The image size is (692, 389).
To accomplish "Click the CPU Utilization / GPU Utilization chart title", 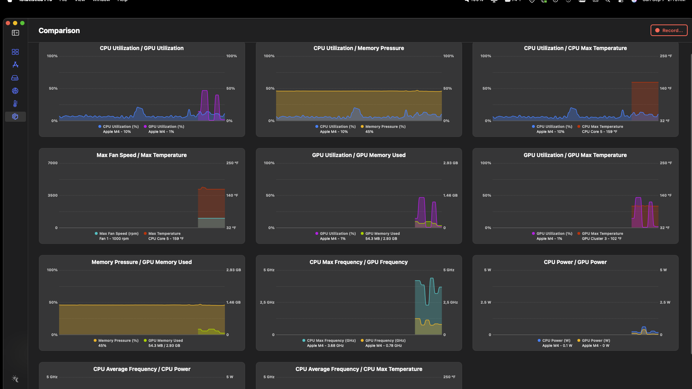I will [x=142, y=48].
